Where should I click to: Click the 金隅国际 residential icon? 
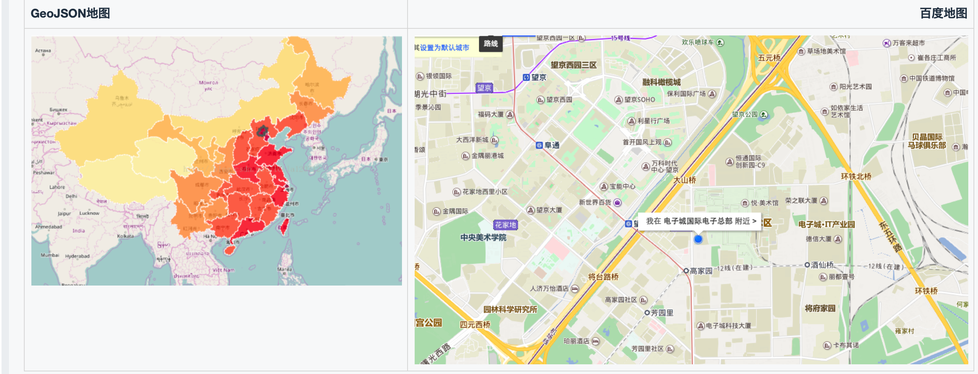pyautogui.click(x=437, y=211)
